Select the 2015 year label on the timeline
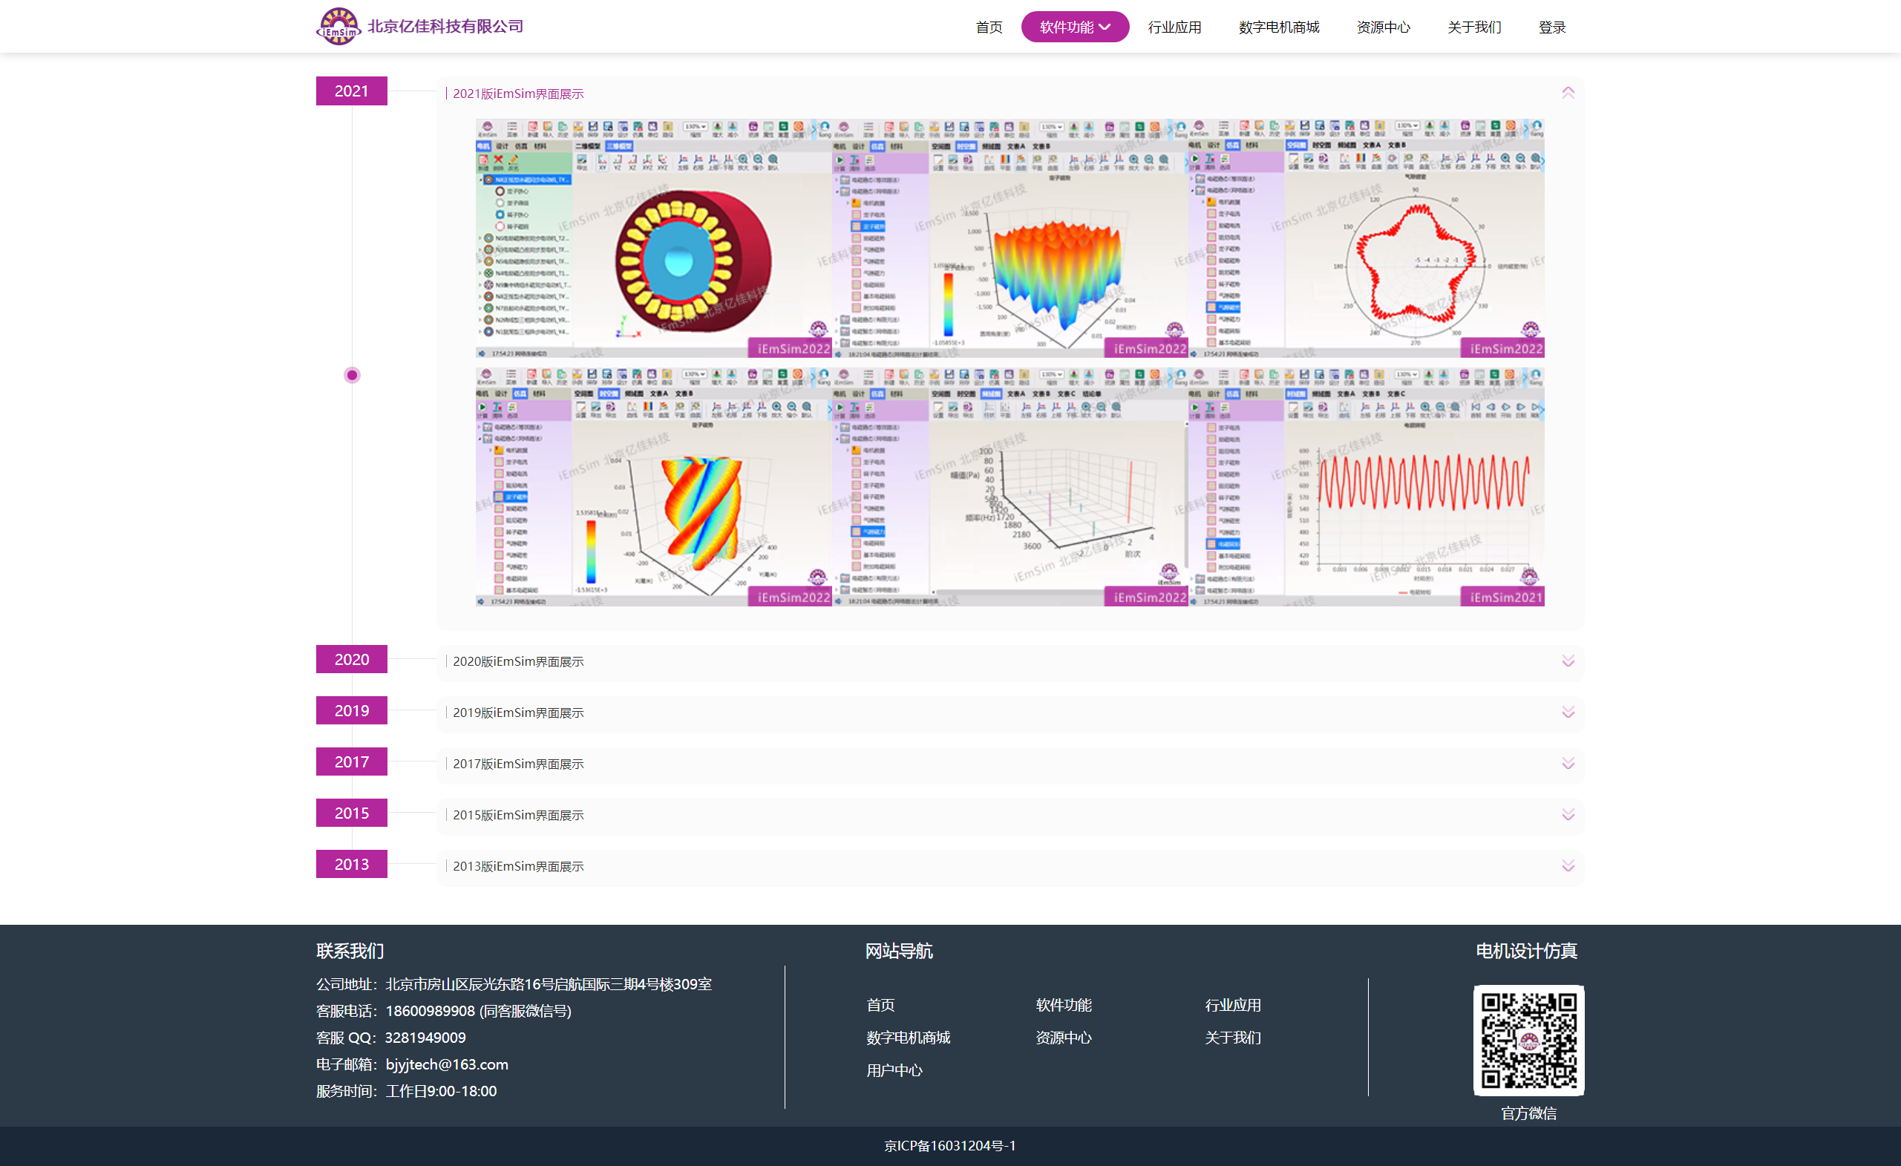 coord(352,813)
